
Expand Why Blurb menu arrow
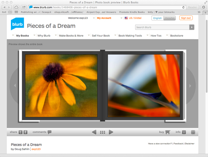[34, 35]
